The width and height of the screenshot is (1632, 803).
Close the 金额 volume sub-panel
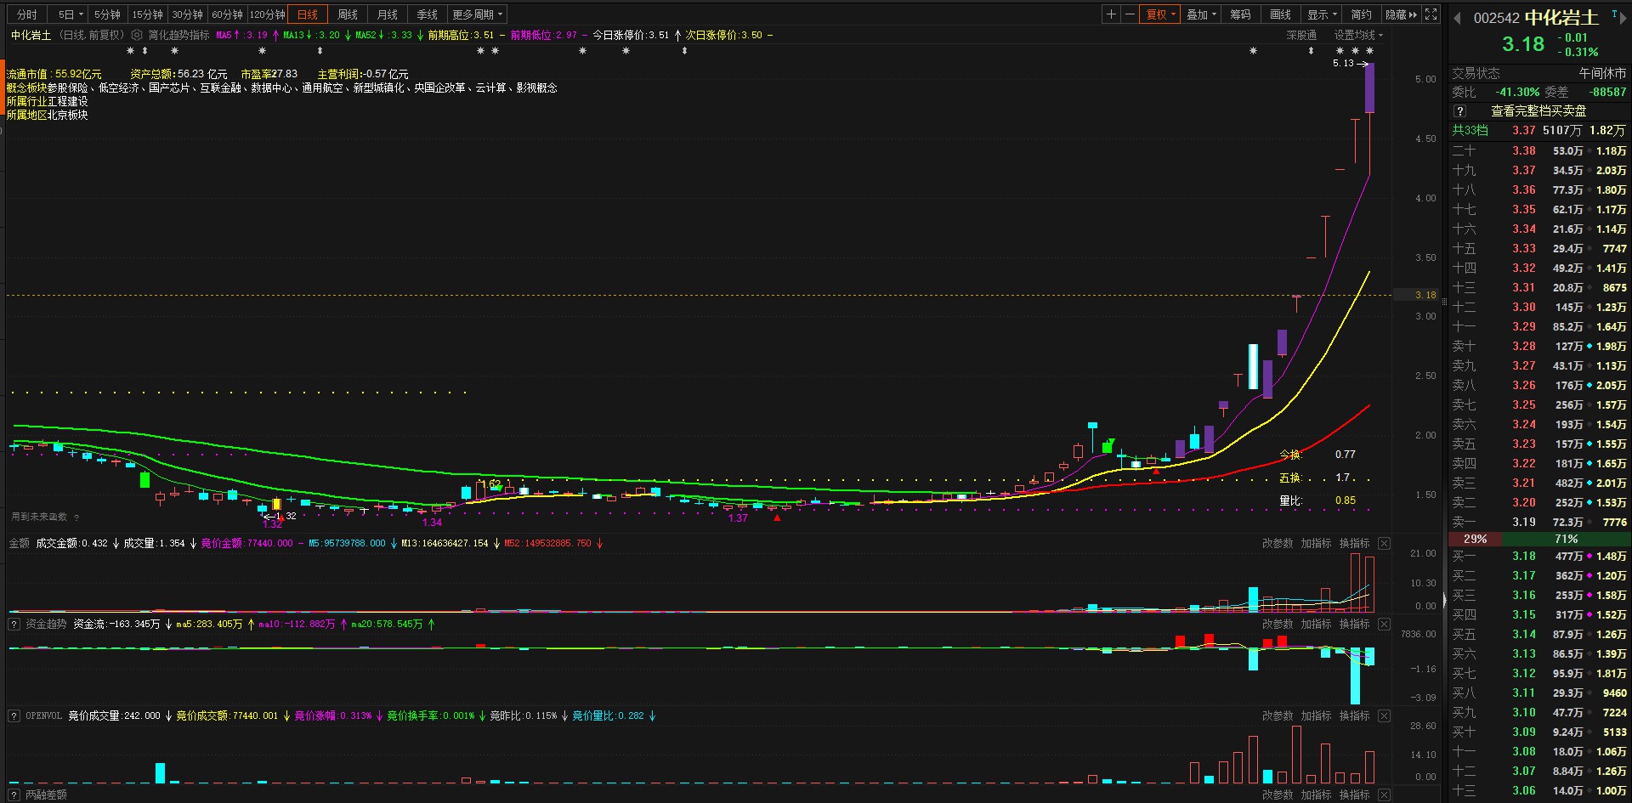(x=1384, y=544)
